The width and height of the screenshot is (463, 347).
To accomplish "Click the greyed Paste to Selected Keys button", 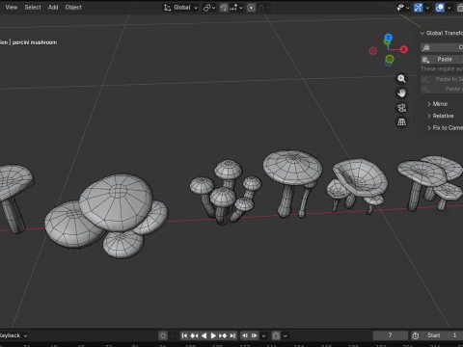I will [x=442, y=79].
